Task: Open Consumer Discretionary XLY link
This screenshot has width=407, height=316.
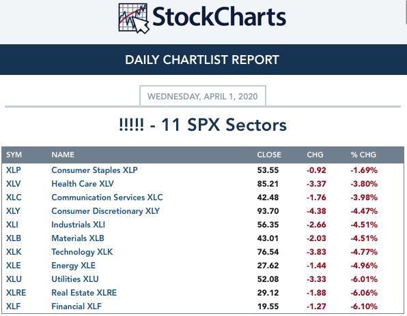Action: tap(106, 211)
